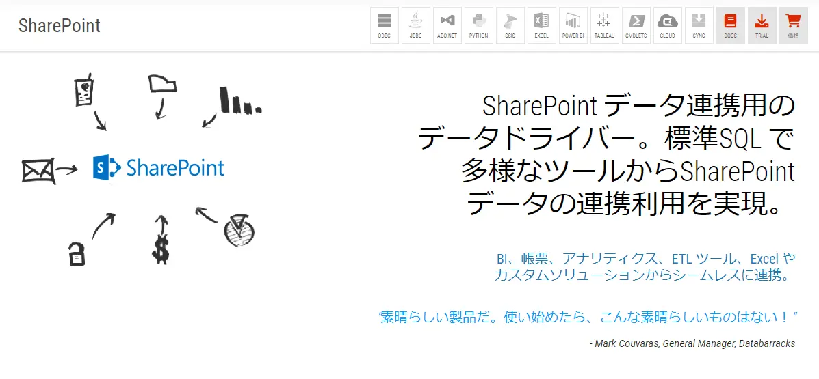This screenshot has height=379, width=819.
Task: Select the JDBC driver icon
Action: [x=416, y=25]
